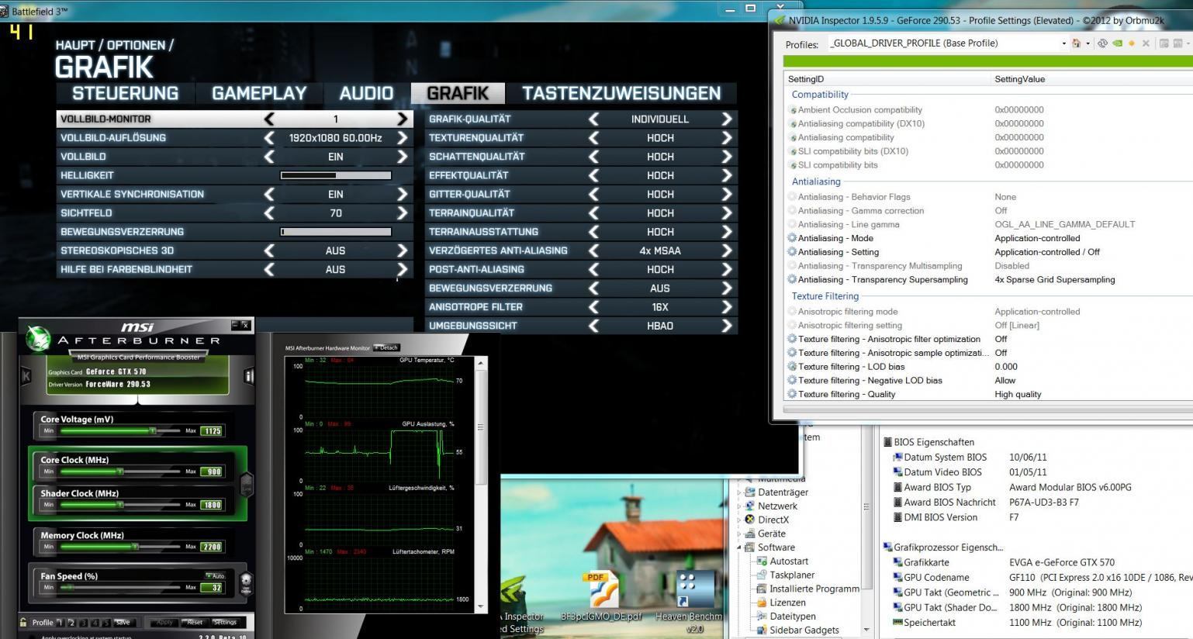This screenshot has height=639, width=1193.
Task: Expand the Netzwerk tree node
Action: coord(739,506)
